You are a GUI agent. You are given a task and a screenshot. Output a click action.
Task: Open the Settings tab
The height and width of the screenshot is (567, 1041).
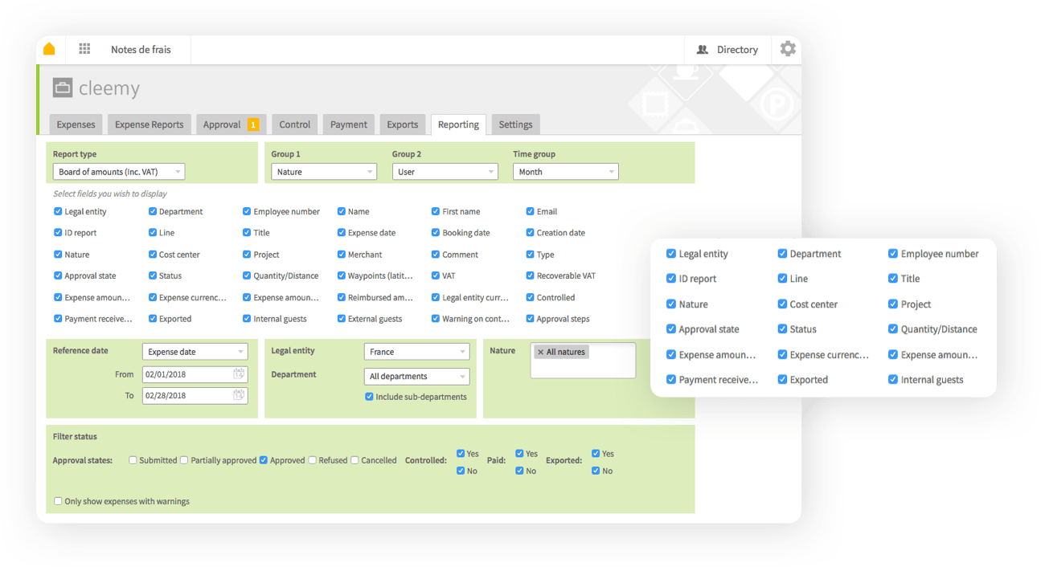pos(516,124)
